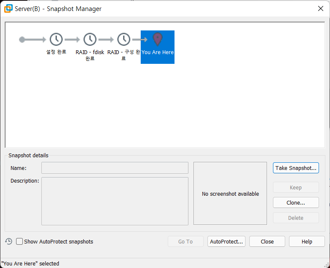Click the gray root node of snapshot tree
330x268 pixels.
click(x=22, y=39)
